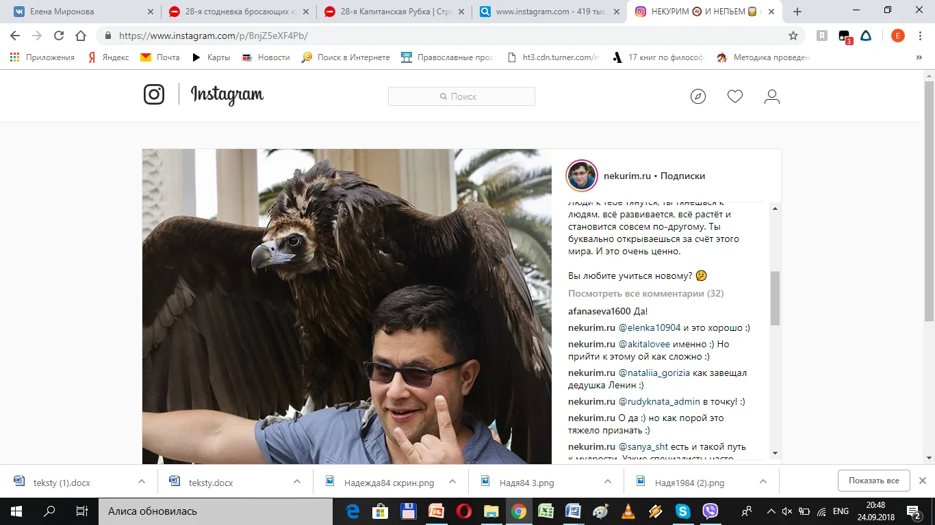Viewport: 935px width, 525px height.
Task: Open the profile person icon
Action: [772, 96]
